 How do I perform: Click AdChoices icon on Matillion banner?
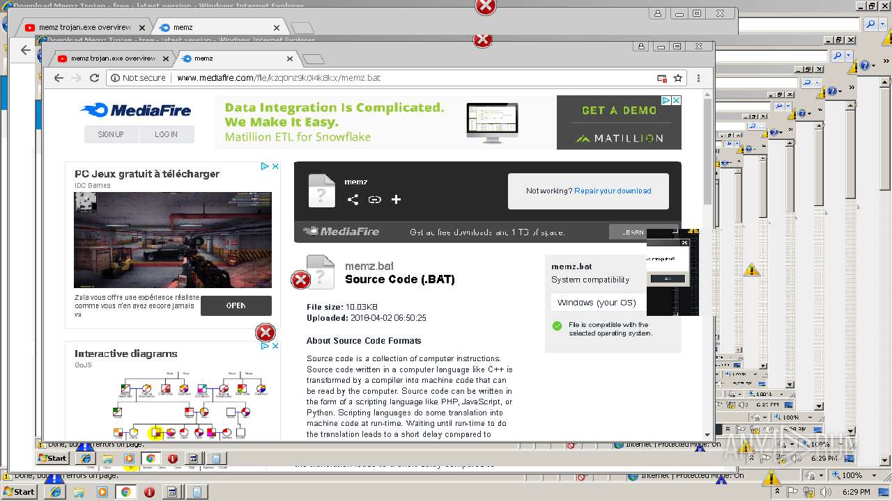click(666, 100)
